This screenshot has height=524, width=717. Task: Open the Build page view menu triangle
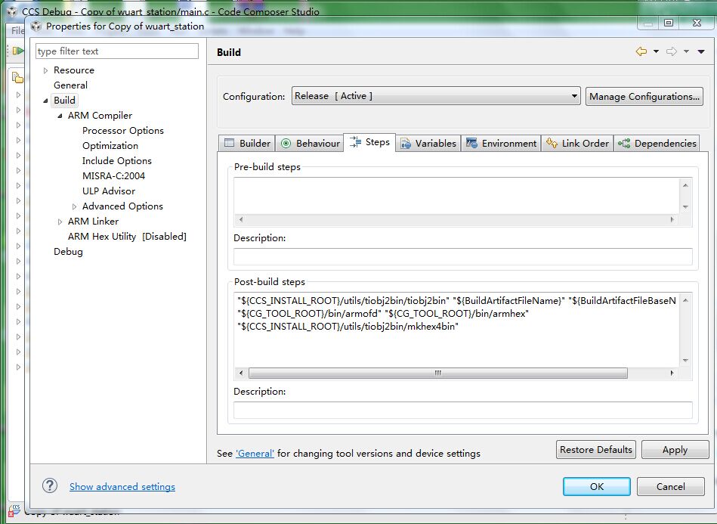[701, 51]
